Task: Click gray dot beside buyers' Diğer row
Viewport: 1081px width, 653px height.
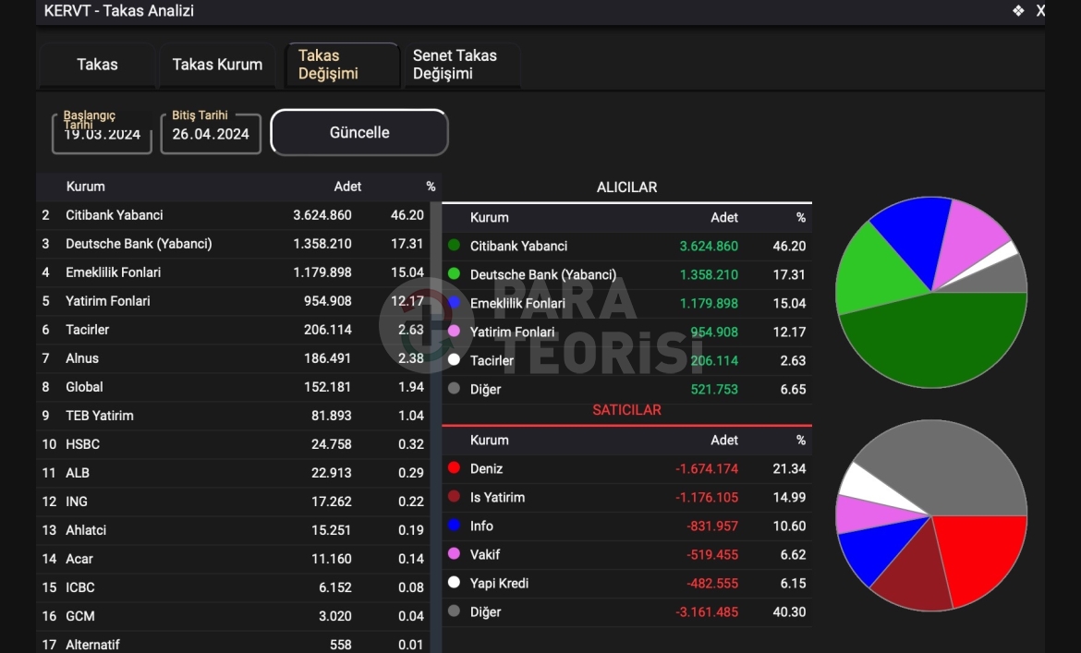Action: click(454, 389)
